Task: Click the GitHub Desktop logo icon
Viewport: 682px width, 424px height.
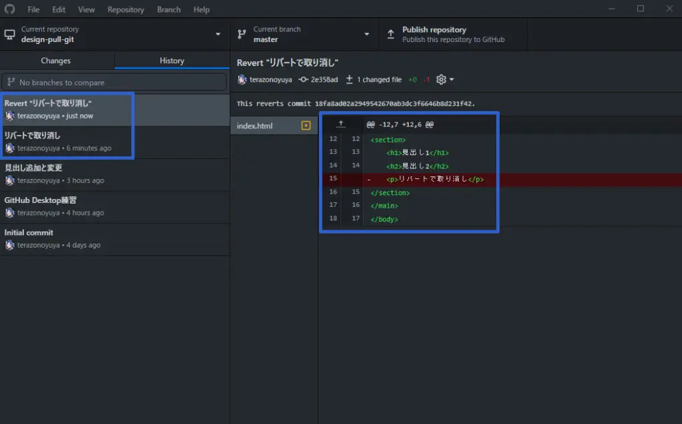Action: click(x=9, y=9)
